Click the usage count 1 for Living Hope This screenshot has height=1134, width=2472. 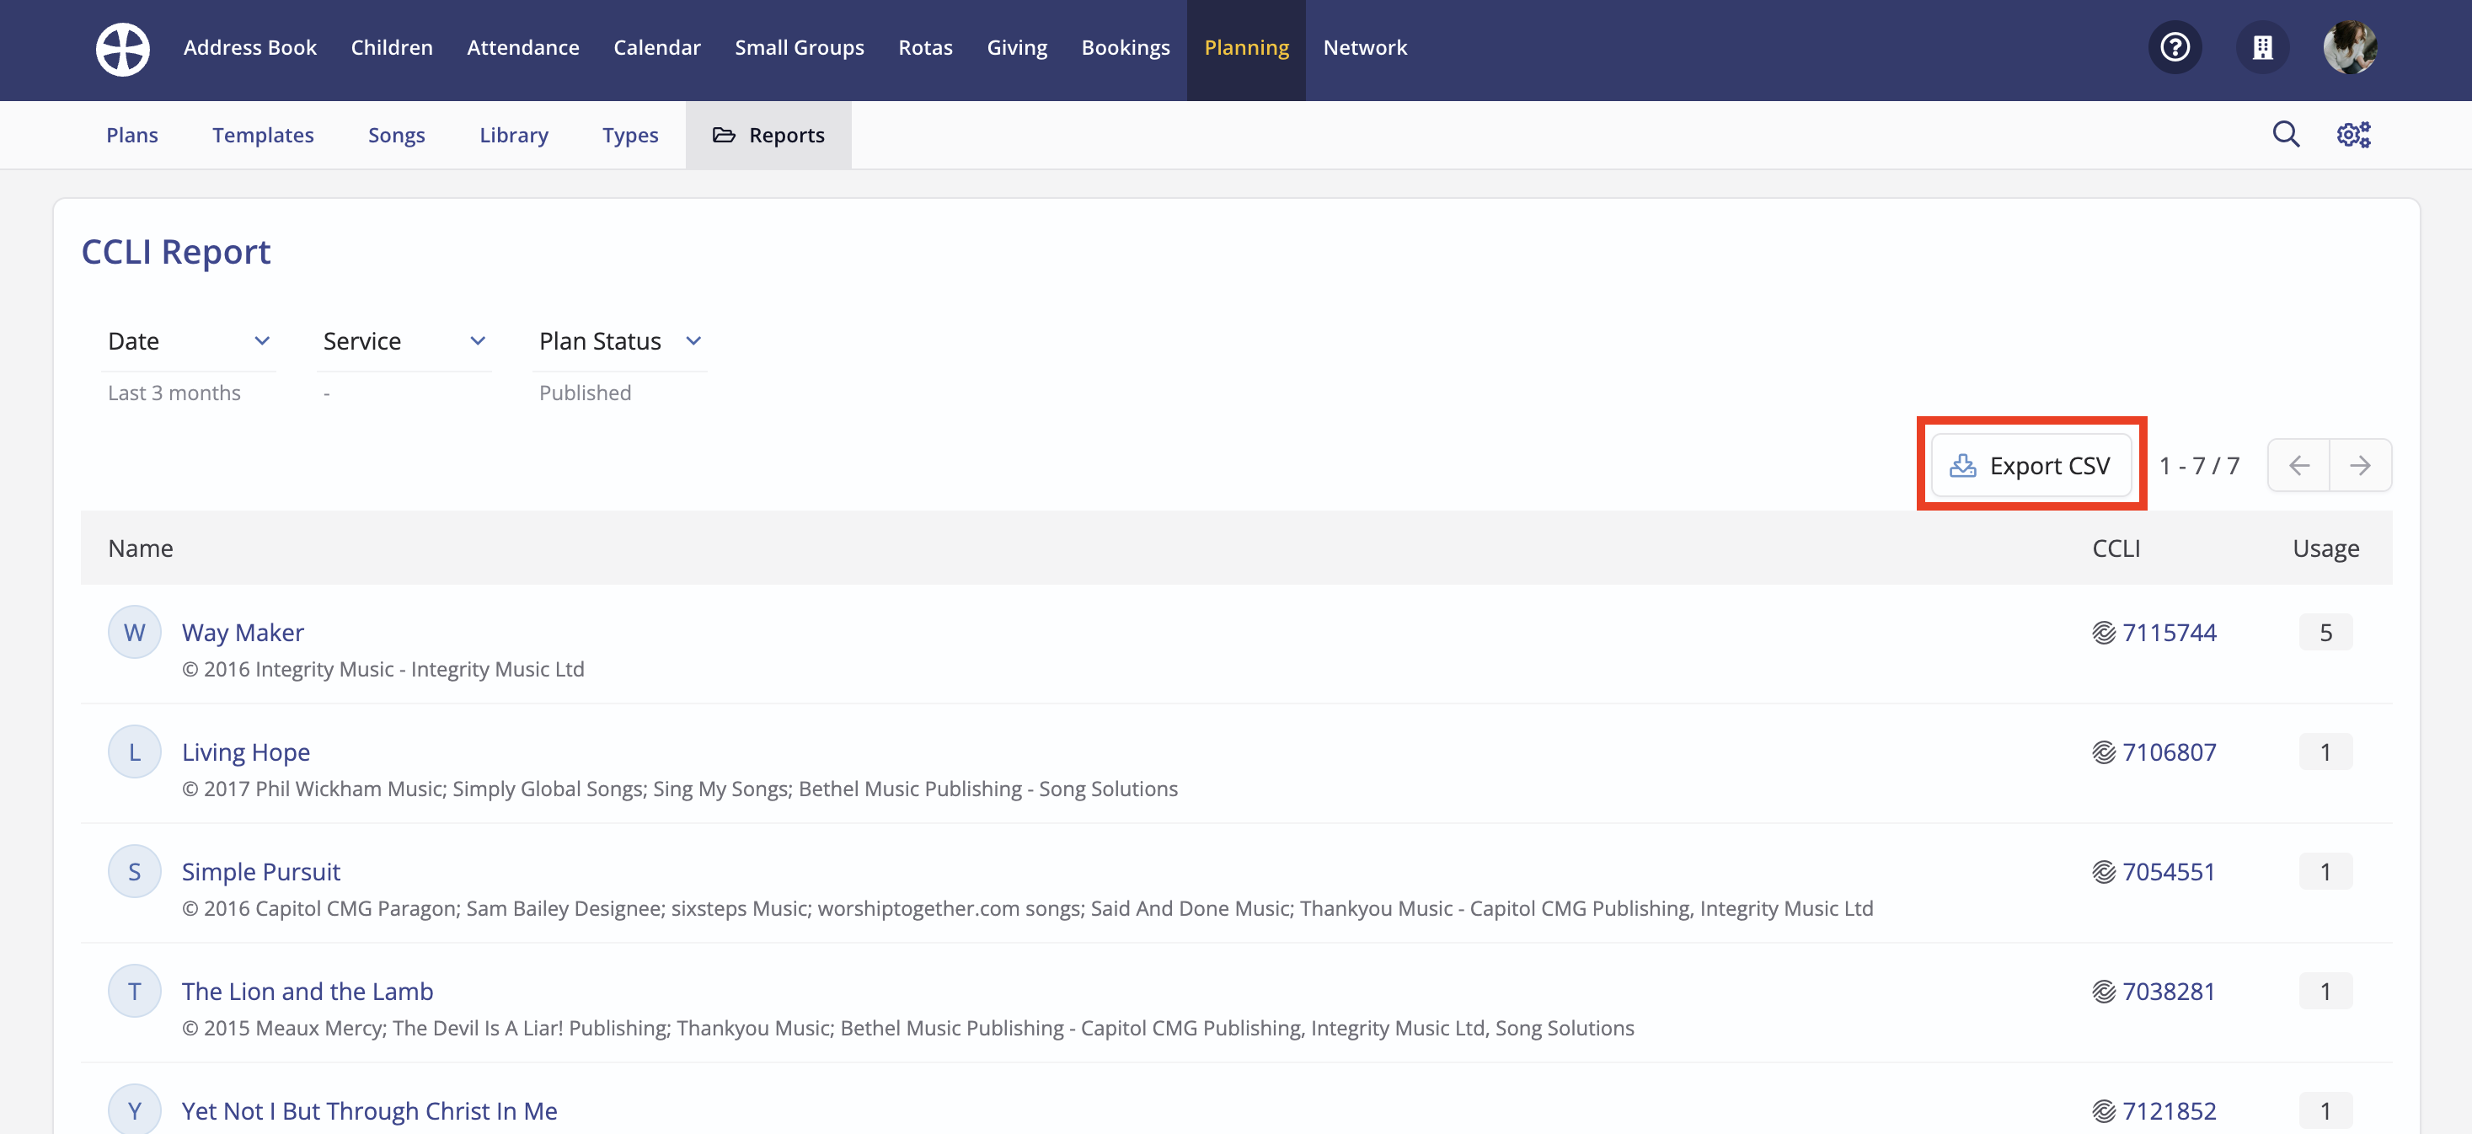click(2325, 752)
